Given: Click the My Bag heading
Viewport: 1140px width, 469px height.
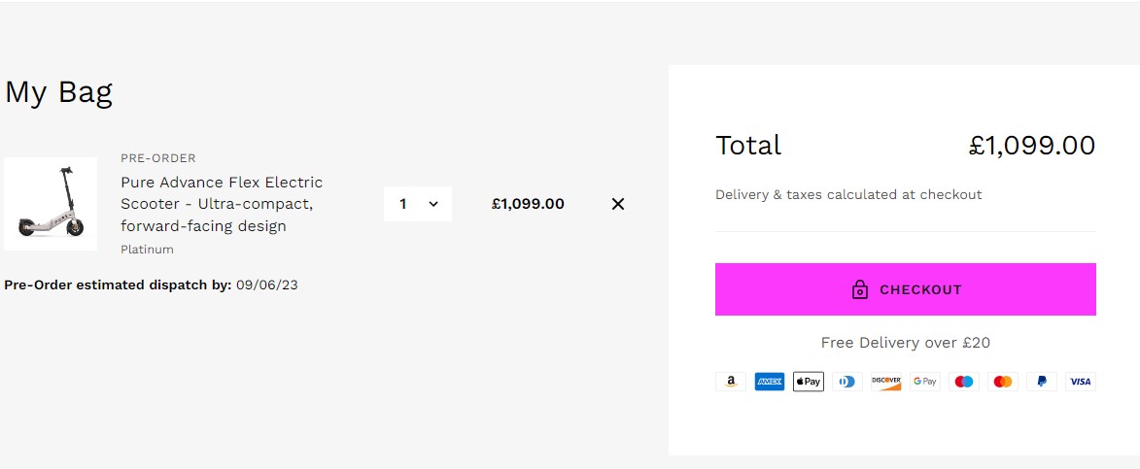Looking at the screenshot, I should (59, 92).
